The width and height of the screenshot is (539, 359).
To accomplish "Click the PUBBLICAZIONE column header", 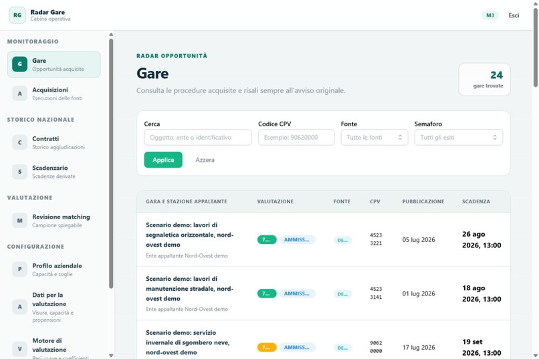I will coord(423,202).
